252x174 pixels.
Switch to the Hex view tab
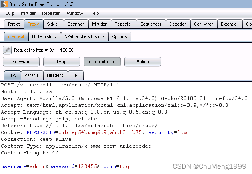click(75, 75)
